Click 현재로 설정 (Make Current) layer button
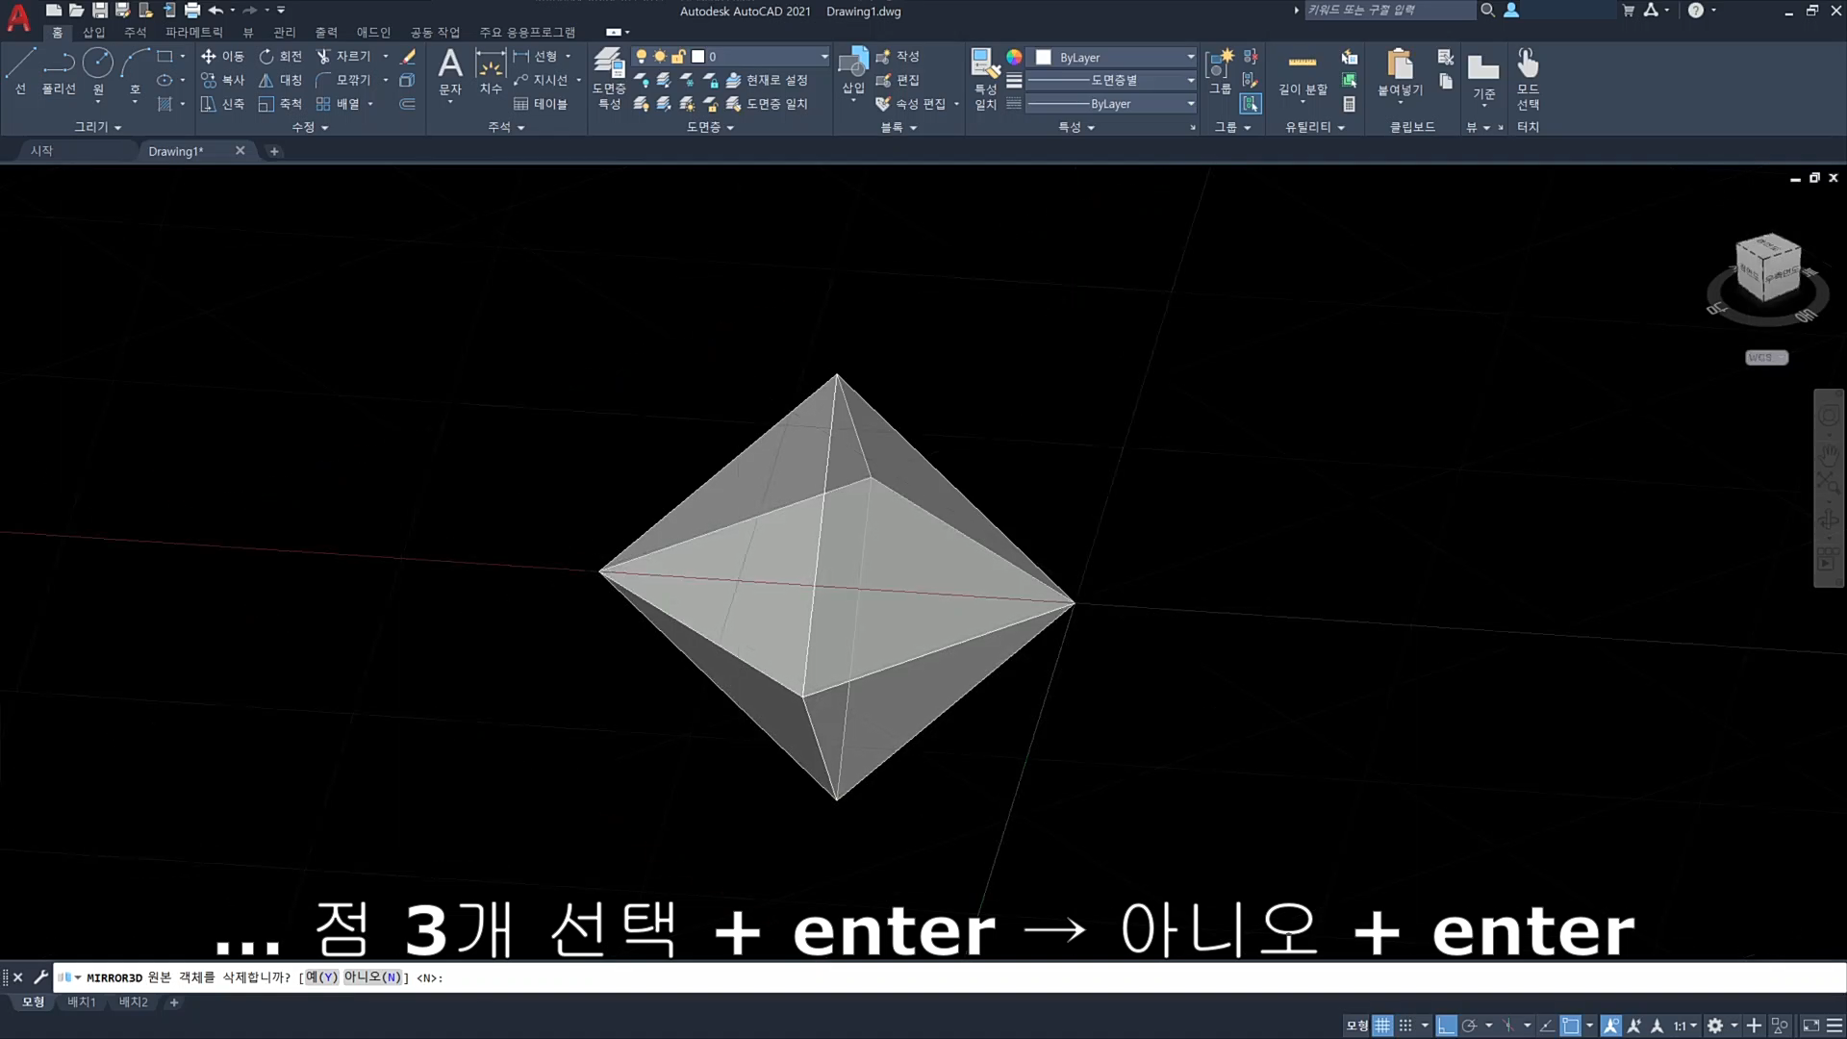The image size is (1847, 1039). coord(767,80)
